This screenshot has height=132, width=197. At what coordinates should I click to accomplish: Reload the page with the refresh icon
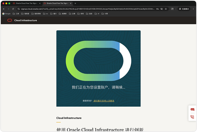click(x=13, y=9)
